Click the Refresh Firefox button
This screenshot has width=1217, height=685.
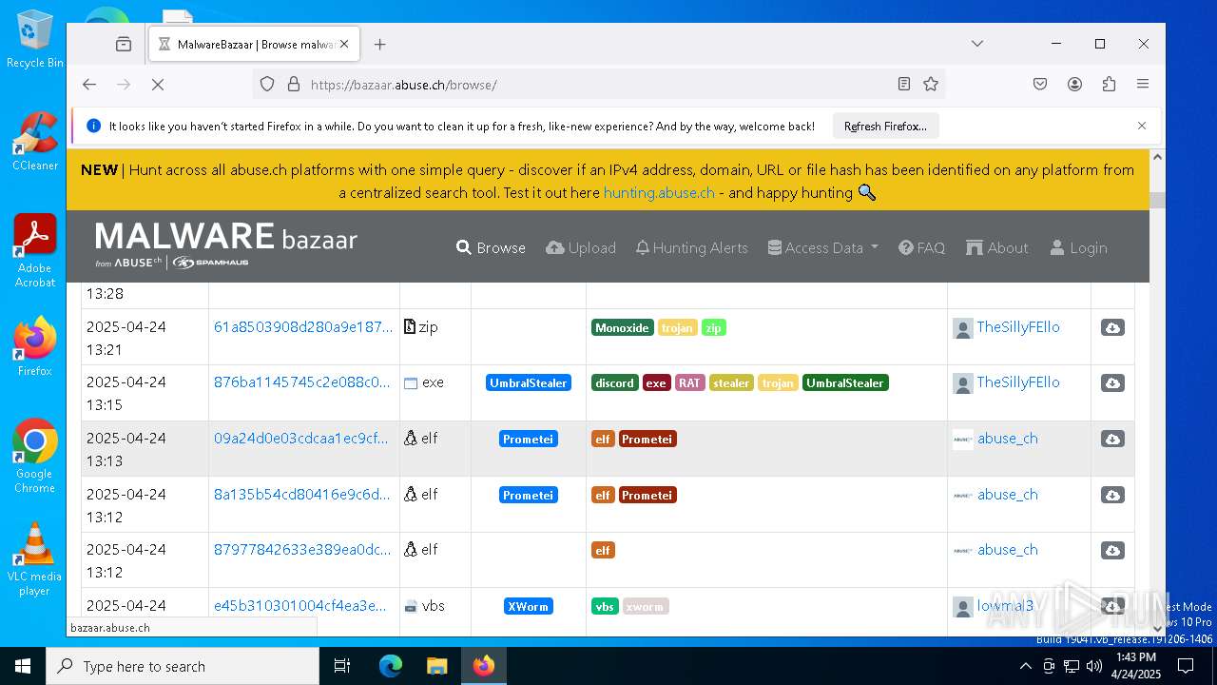point(885,126)
